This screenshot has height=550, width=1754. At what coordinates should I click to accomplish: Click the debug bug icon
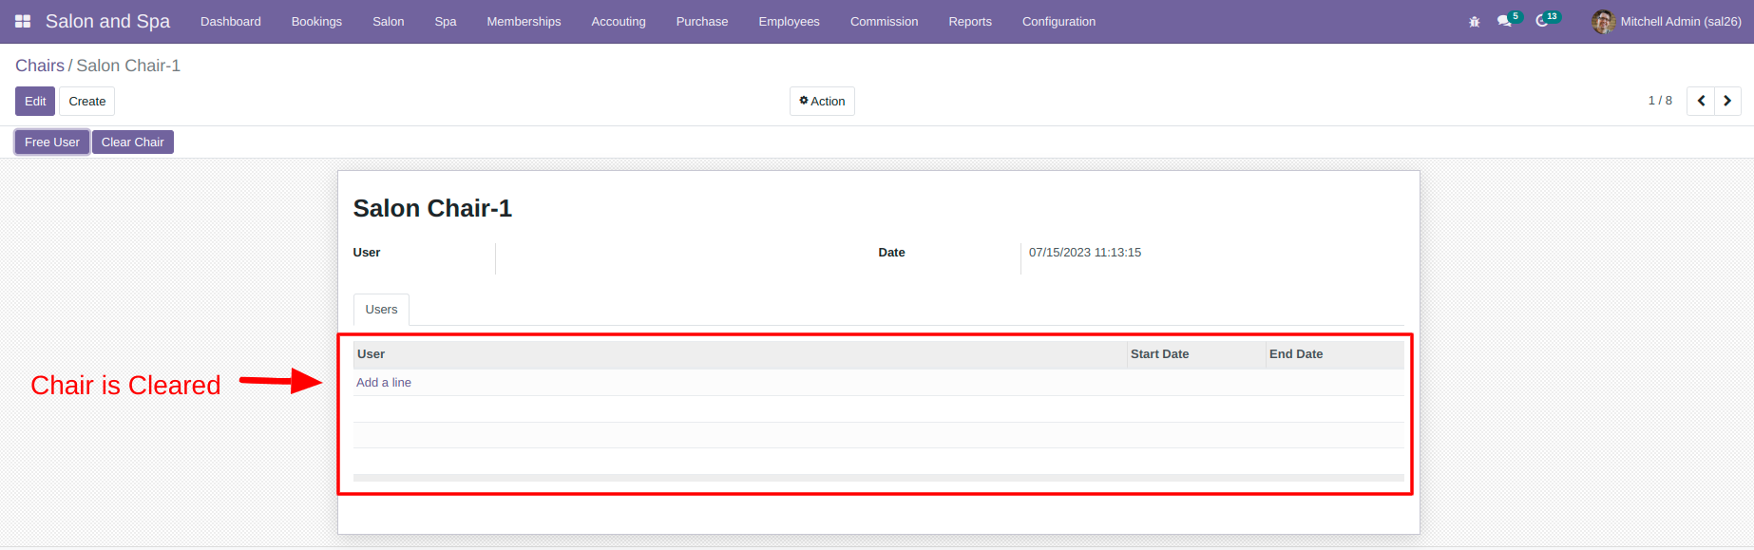point(1475,21)
